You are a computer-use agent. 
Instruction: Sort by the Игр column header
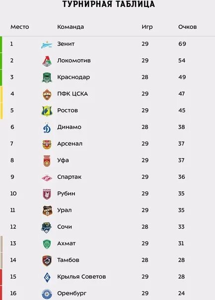[147, 27]
